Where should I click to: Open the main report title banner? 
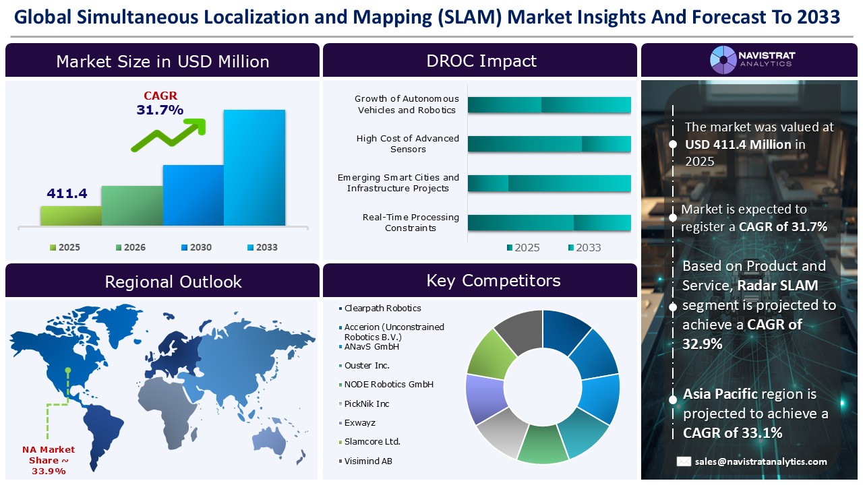click(429, 17)
